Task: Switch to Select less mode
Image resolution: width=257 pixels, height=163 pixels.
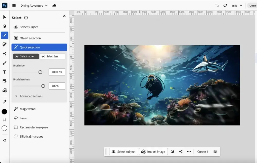Action: point(52,56)
